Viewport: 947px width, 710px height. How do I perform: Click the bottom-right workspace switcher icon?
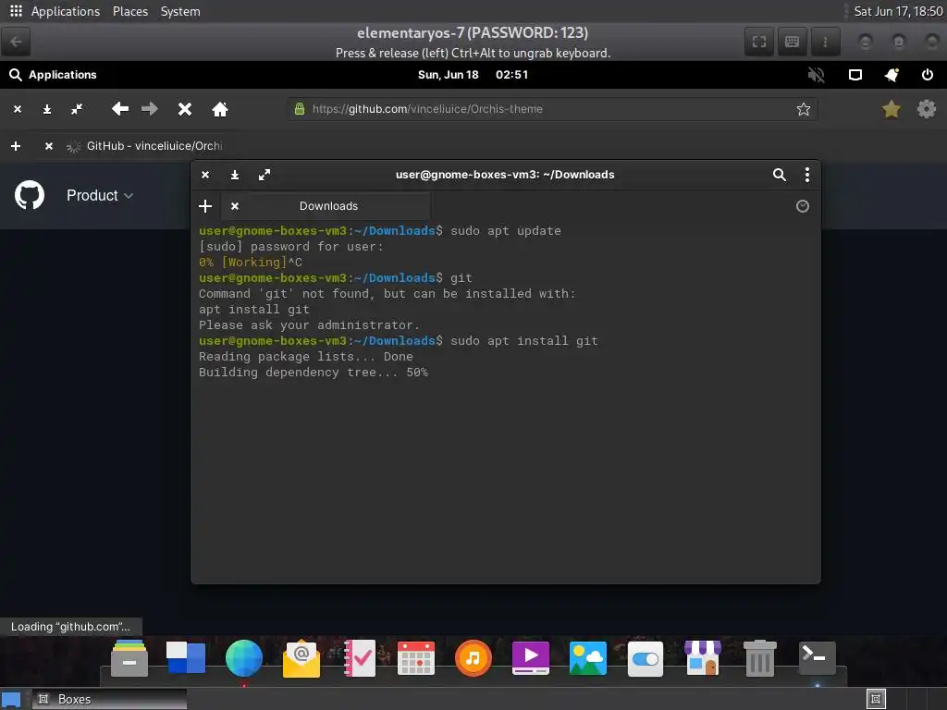876,699
